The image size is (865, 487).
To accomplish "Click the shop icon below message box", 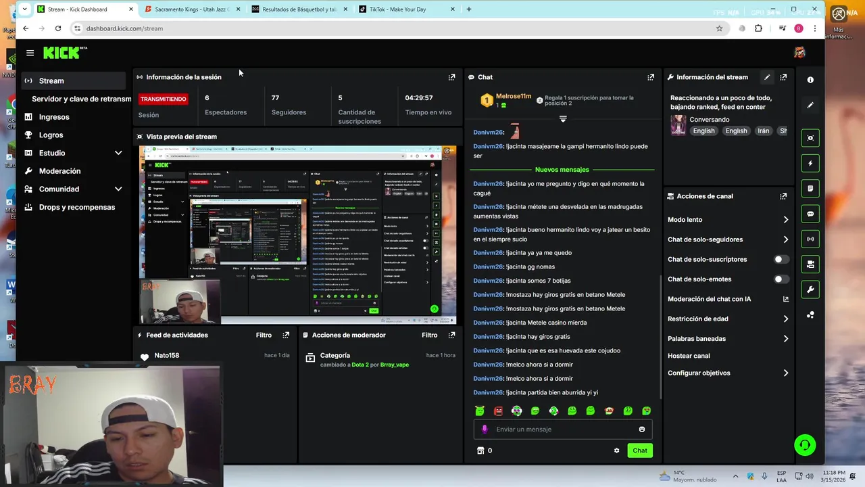I will (480, 450).
